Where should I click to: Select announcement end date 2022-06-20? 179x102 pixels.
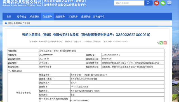[107, 59]
